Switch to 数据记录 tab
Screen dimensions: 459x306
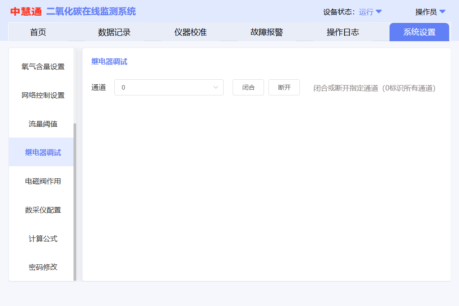click(114, 32)
